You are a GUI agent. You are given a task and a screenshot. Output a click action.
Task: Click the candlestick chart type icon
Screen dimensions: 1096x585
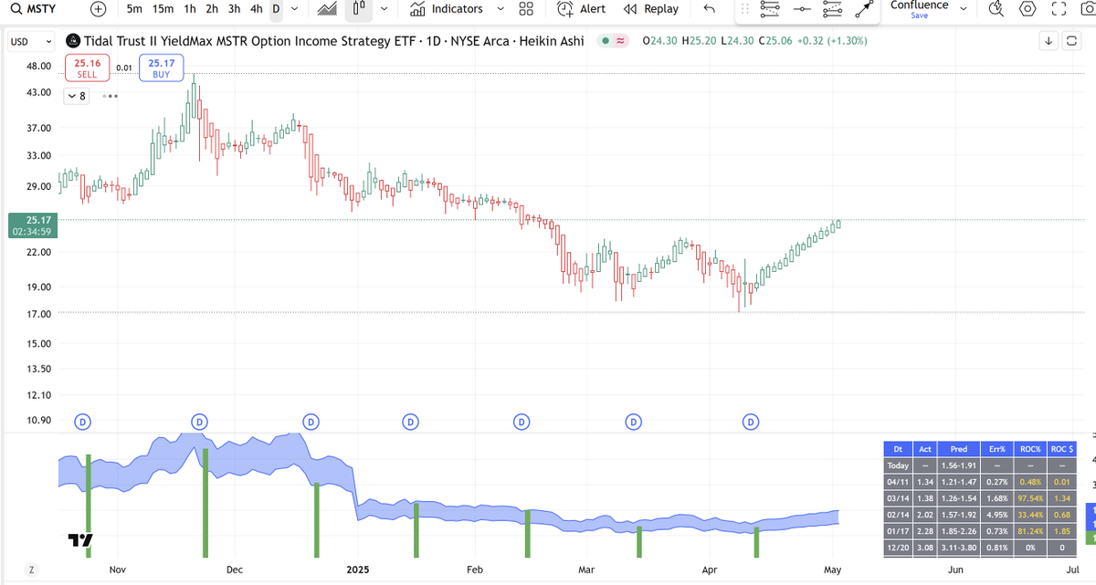pyautogui.click(x=360, y=9)
